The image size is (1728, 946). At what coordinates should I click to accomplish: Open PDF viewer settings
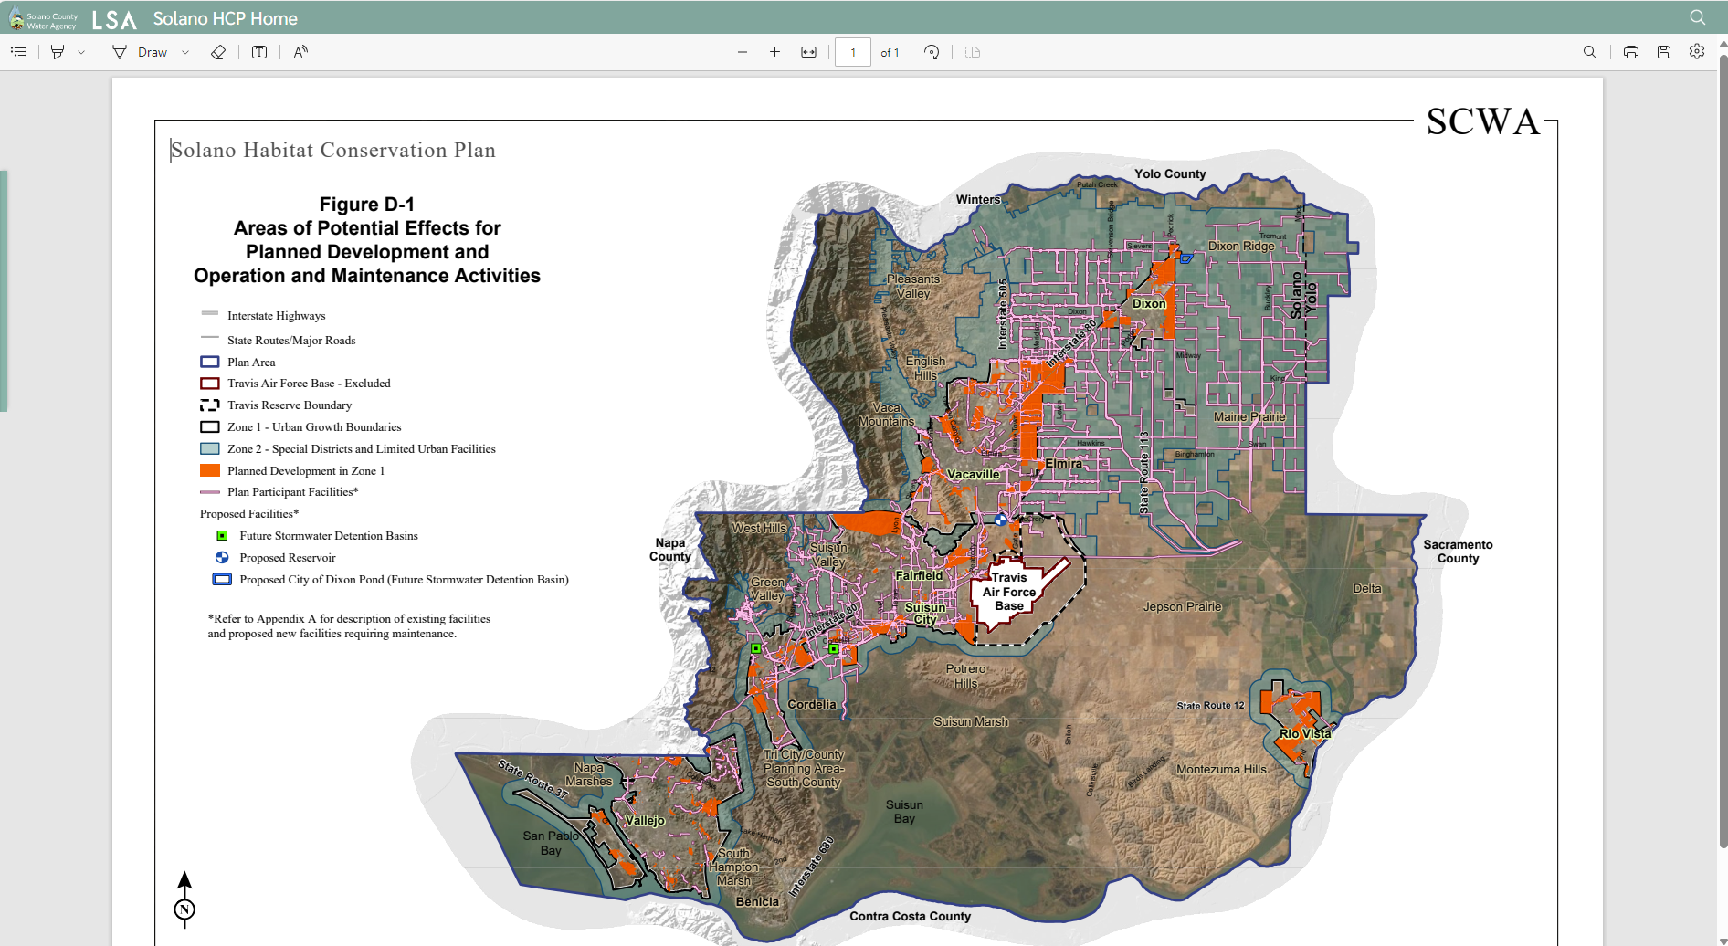[1697, 52]
